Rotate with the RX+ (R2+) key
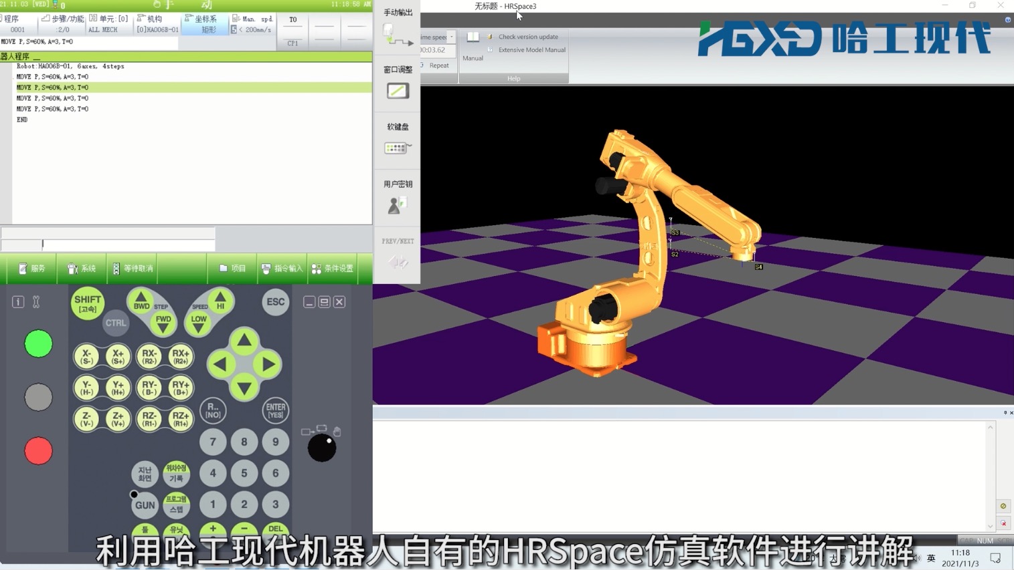The height and width of the screenshot is (570, 1014). [181, 356]
